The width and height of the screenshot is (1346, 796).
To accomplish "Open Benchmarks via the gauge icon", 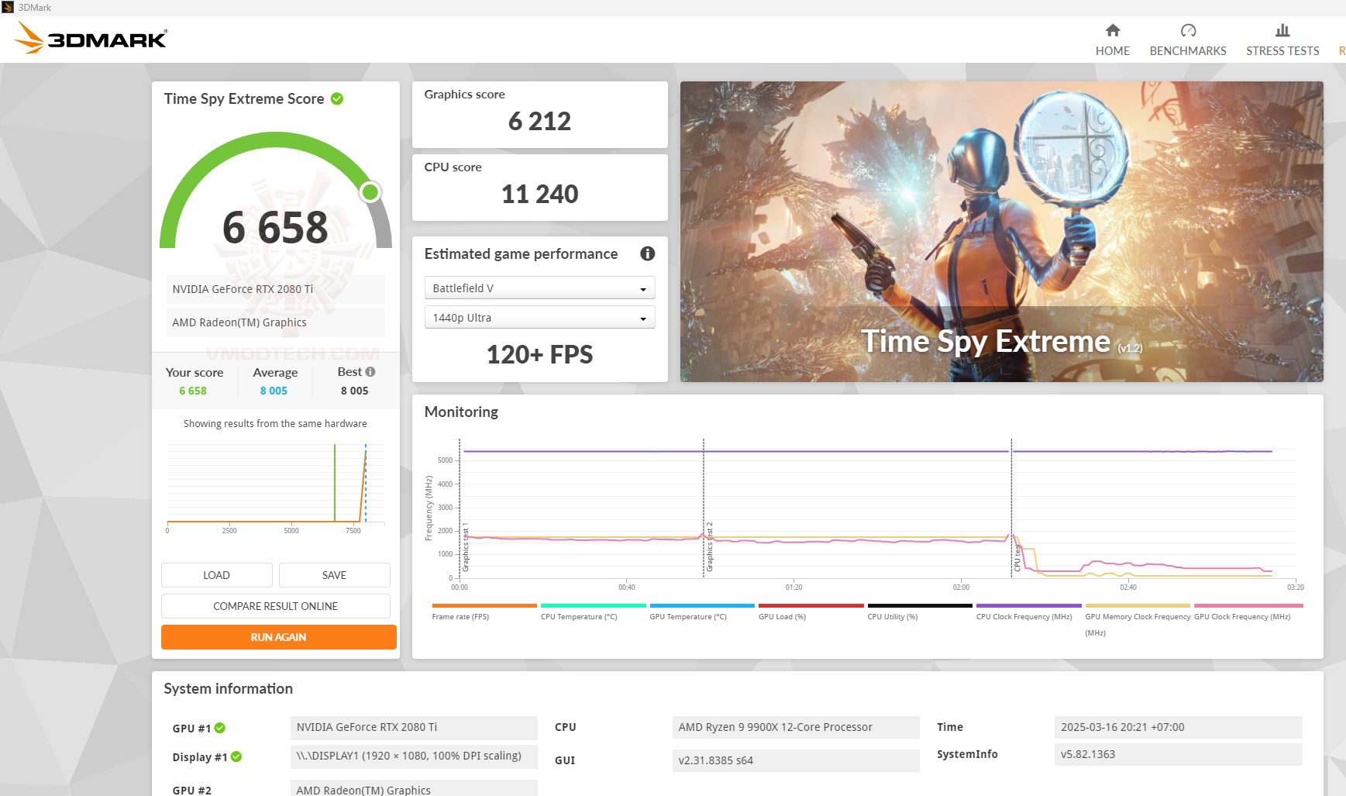I will point(1188,31).
